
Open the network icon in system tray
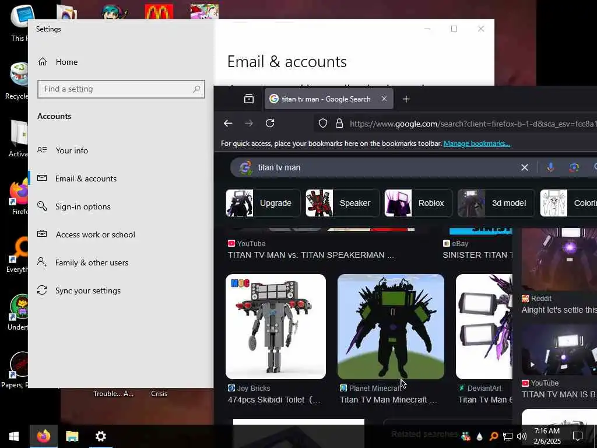coord(508,436)
